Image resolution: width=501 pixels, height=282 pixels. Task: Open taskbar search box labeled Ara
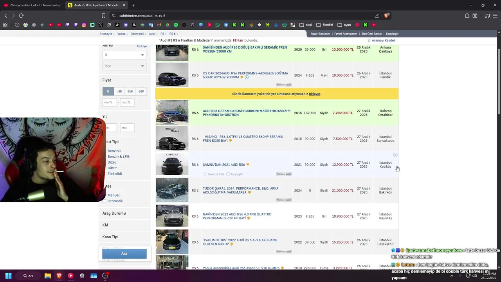(29, 276)
